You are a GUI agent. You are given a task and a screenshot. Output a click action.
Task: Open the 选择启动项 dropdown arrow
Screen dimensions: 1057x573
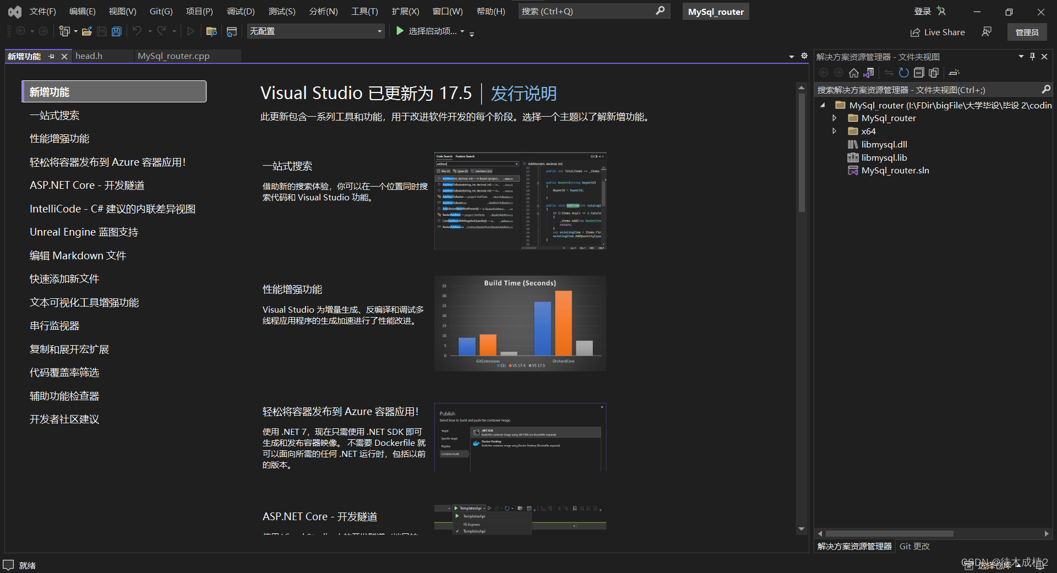[462, 31]
